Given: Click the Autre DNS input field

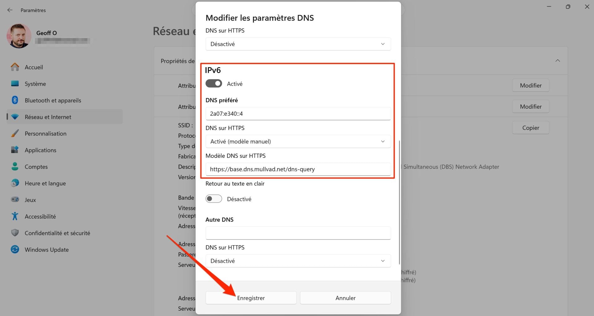Looking at the screenshot, I should pos(298,233).
